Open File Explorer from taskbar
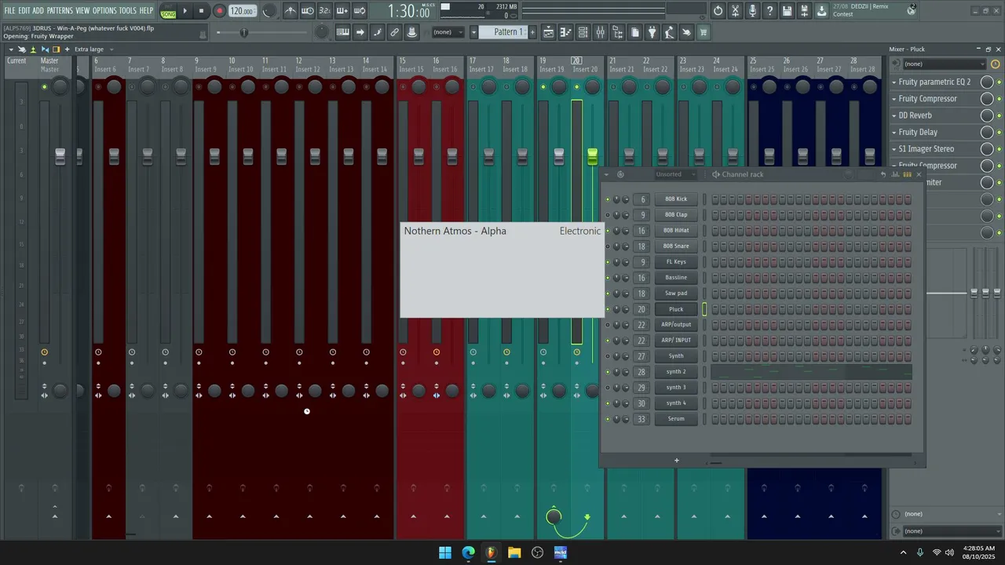 click(x=514, y=552)
